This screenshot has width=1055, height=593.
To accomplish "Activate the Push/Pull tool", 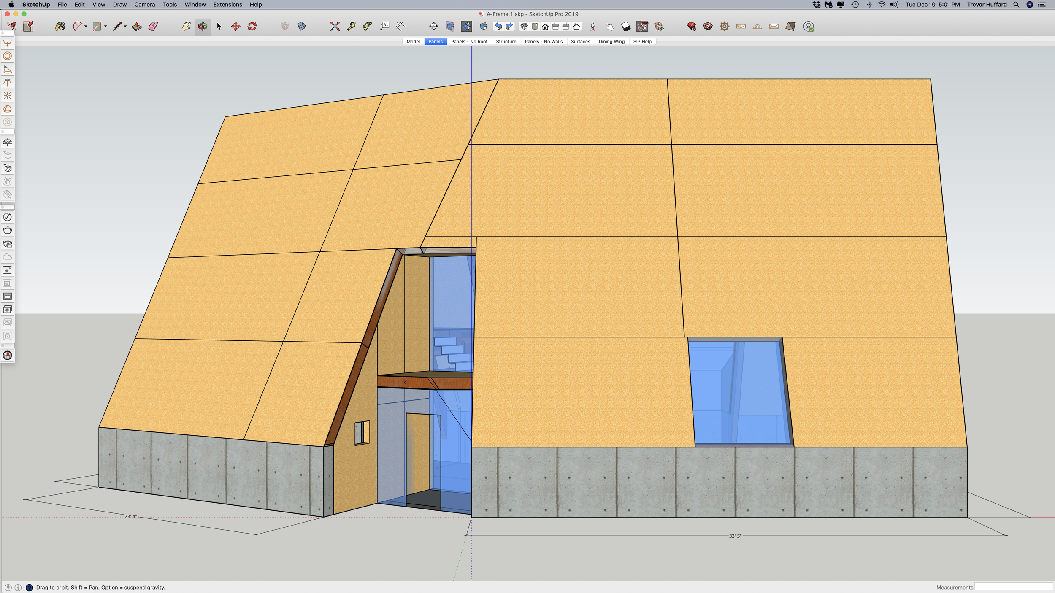I will [x=137, y=27].
